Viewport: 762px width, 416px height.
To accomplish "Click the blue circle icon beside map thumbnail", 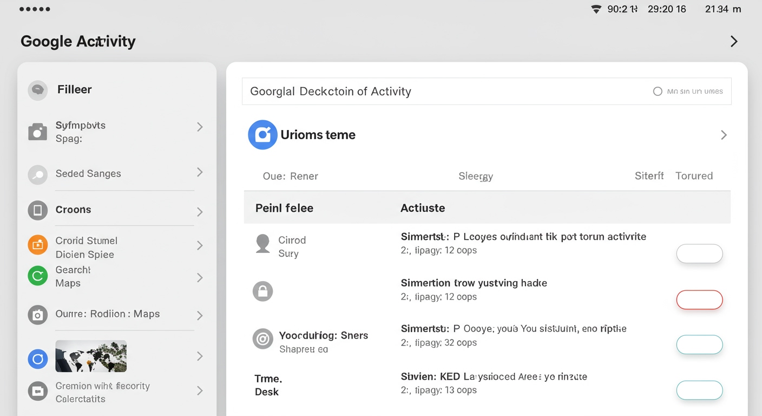I will pos(37,359).
